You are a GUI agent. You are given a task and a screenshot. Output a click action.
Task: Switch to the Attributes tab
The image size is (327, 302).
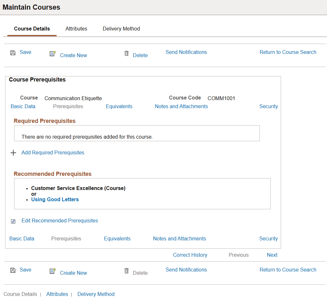coord(76,29)
